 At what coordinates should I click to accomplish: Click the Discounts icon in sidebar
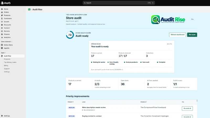tap(2, 25)
